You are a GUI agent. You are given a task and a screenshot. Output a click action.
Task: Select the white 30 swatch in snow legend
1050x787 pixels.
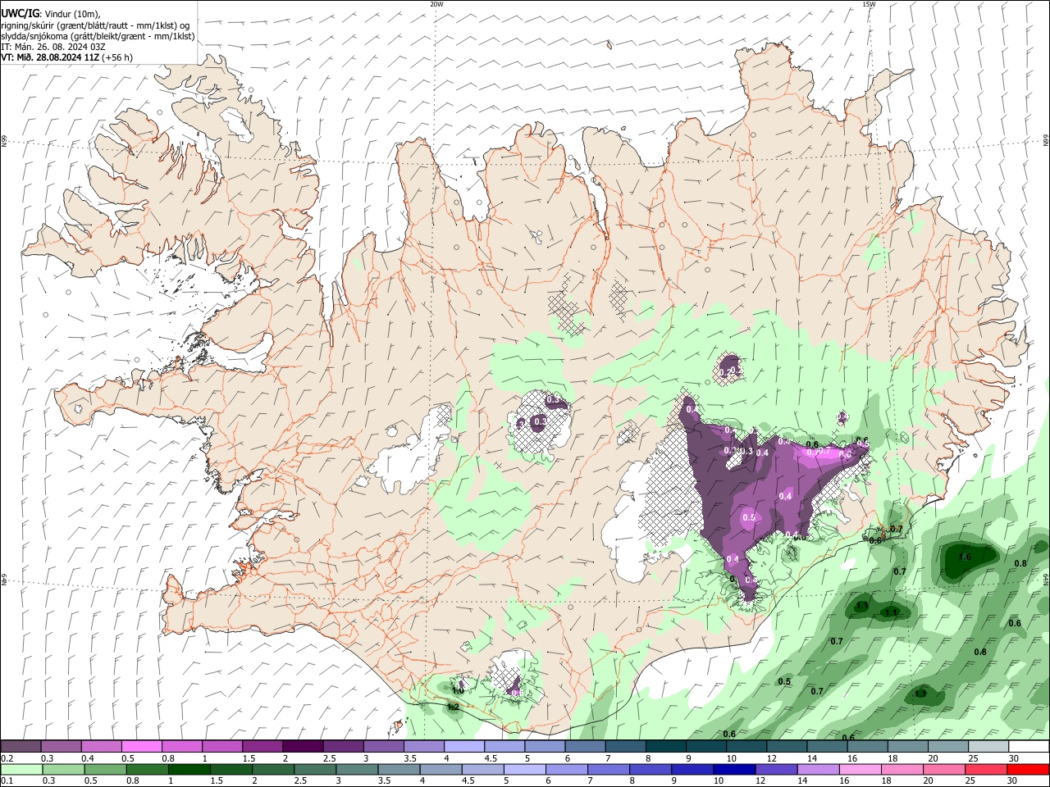[x=1029, y=746]
